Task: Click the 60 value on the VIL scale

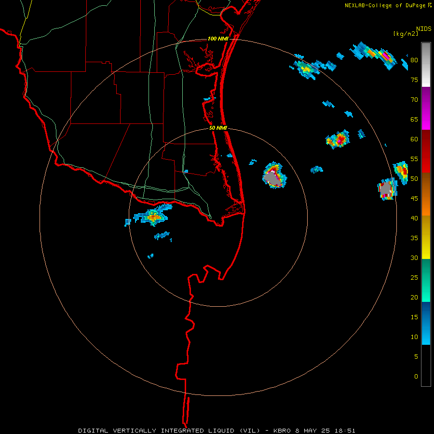Action: tap(414, 139)
